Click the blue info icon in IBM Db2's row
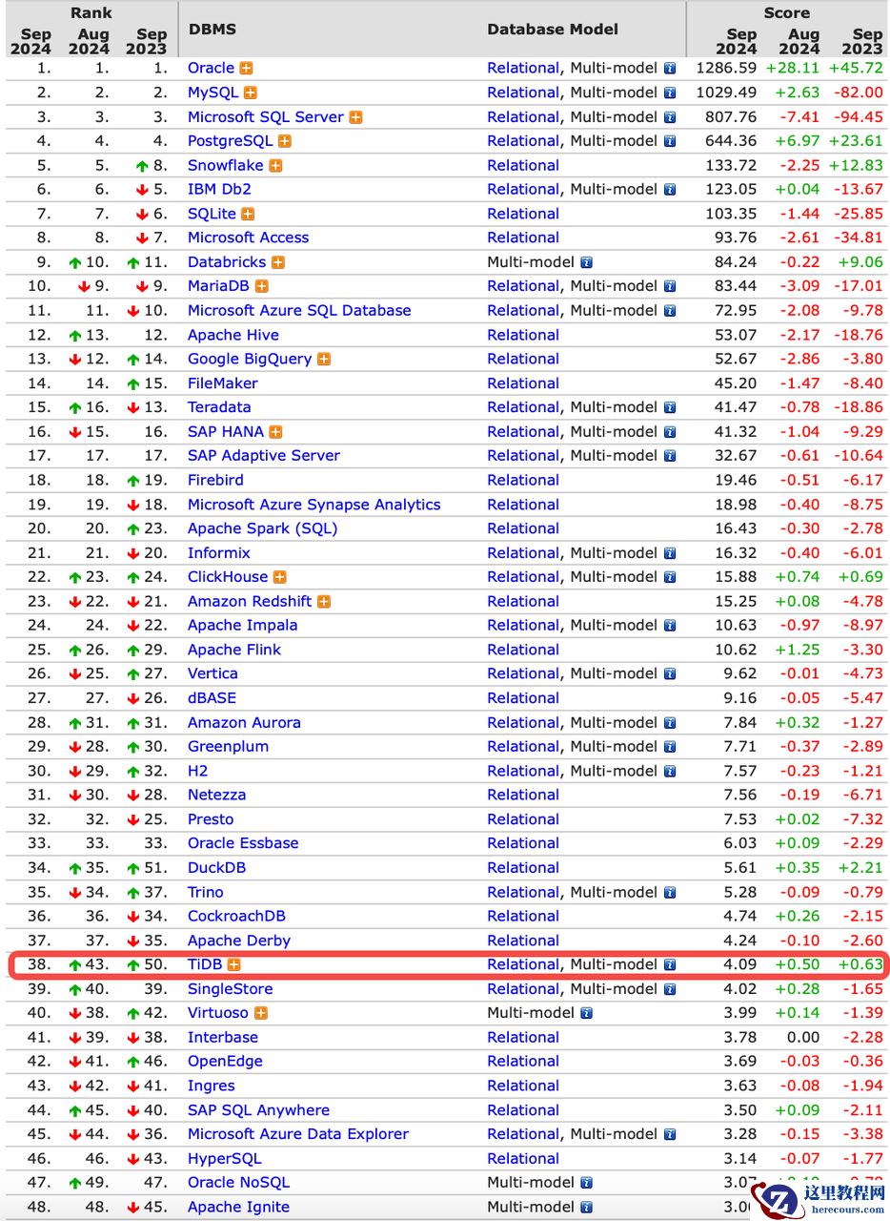The height and width of the screenshot is (1221, 890). click(670, 190)
